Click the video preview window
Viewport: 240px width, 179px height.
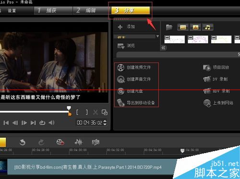(x=54, y=62)
